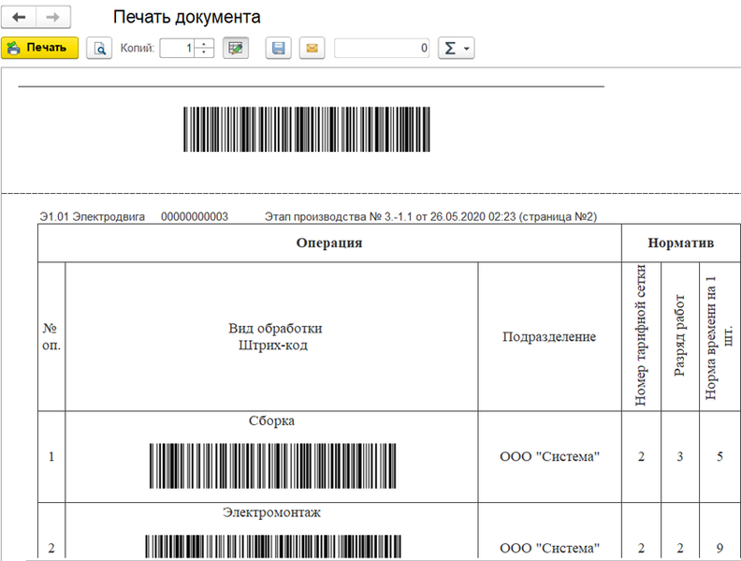Decrease copies with the down stepper arrow
The image size is (741, 561).
pos(205,52)
